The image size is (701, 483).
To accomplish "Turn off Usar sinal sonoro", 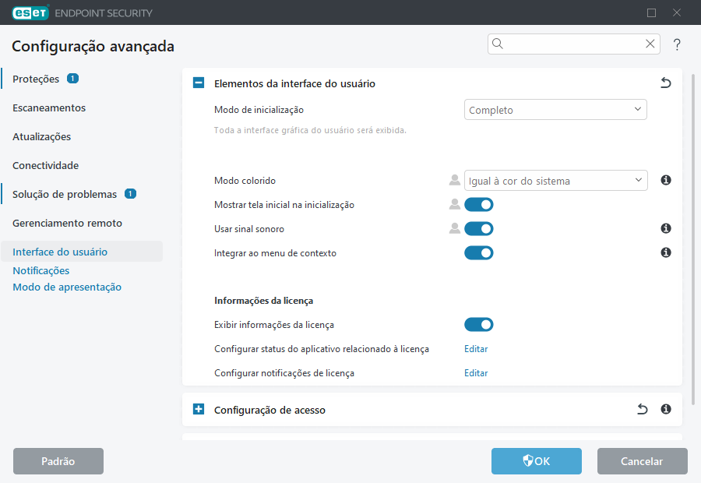I will coord(479,228).
